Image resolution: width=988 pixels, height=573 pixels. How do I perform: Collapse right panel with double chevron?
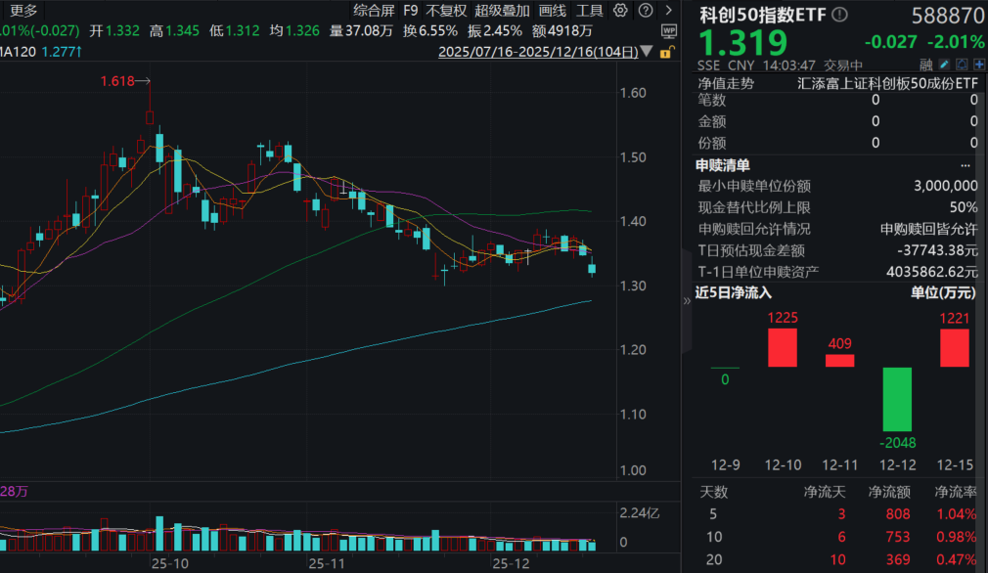[686, 301]
